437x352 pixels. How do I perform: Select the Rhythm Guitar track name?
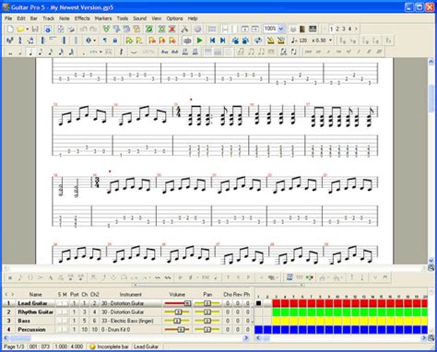[35, 312]
